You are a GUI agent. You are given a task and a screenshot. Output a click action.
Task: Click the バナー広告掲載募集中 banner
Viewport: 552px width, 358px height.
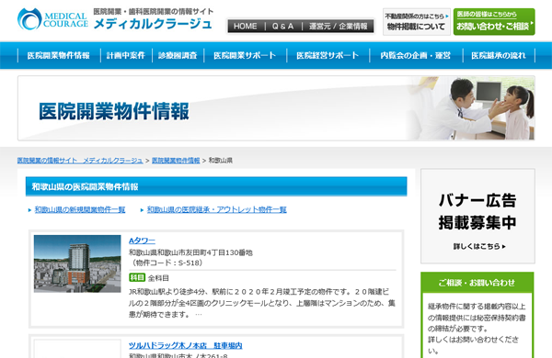click(x=477, y=216)
